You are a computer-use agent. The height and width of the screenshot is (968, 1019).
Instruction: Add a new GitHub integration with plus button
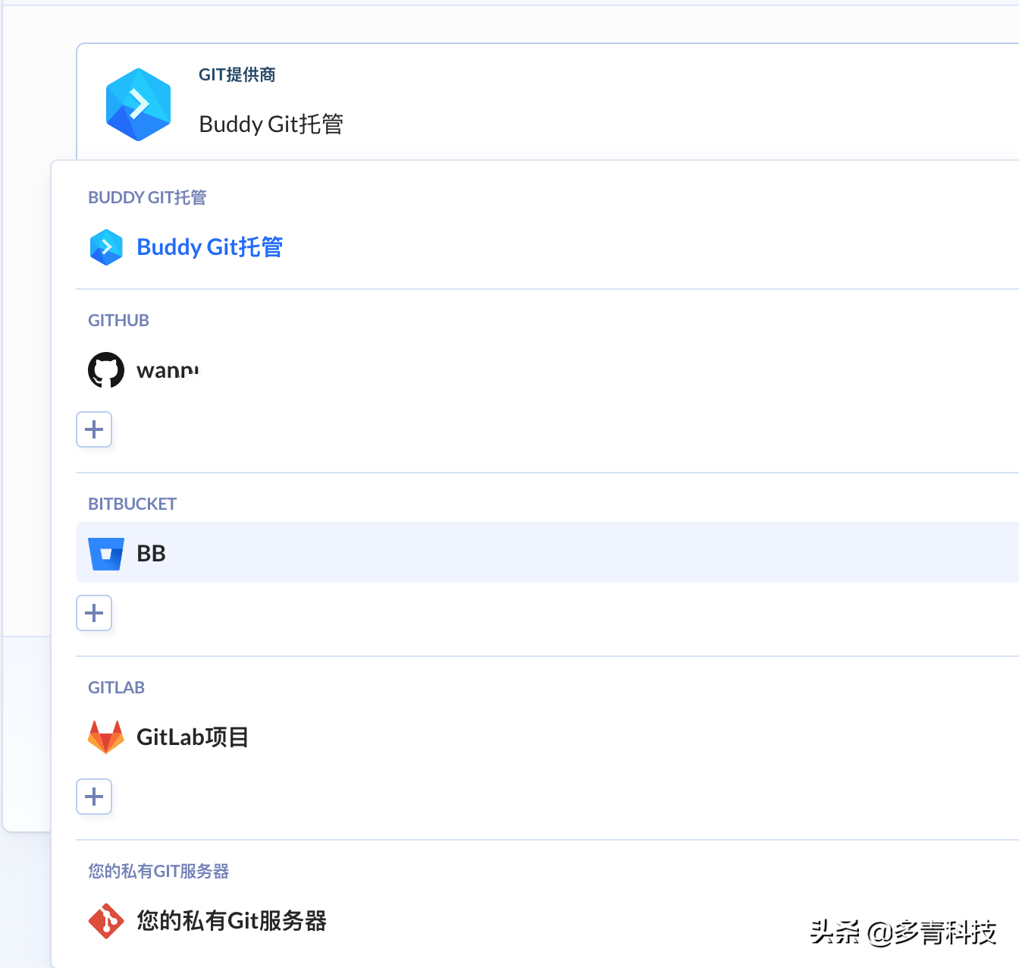click(x=94, y=429)
